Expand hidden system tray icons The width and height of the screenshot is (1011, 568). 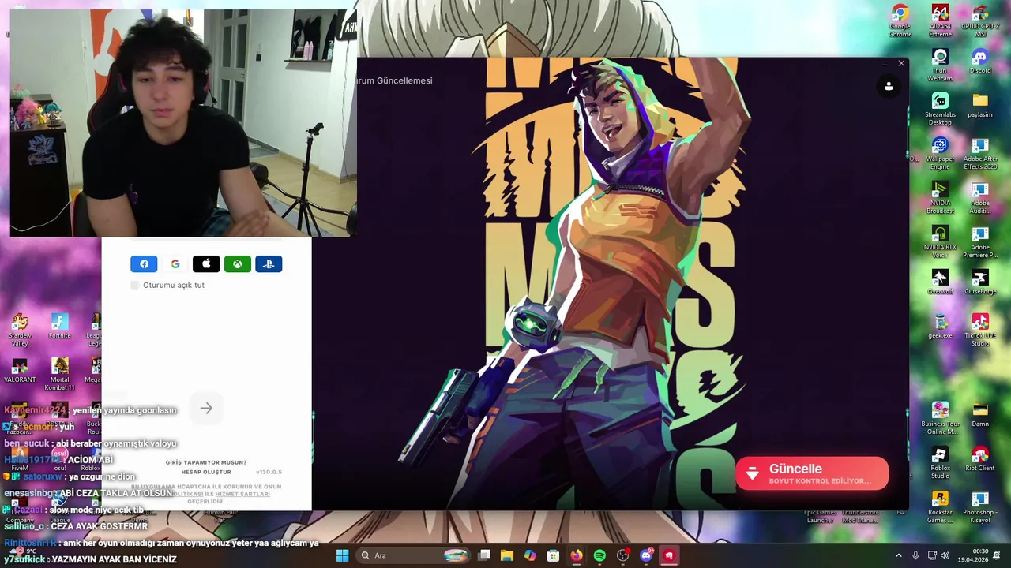tap(898, 555)
